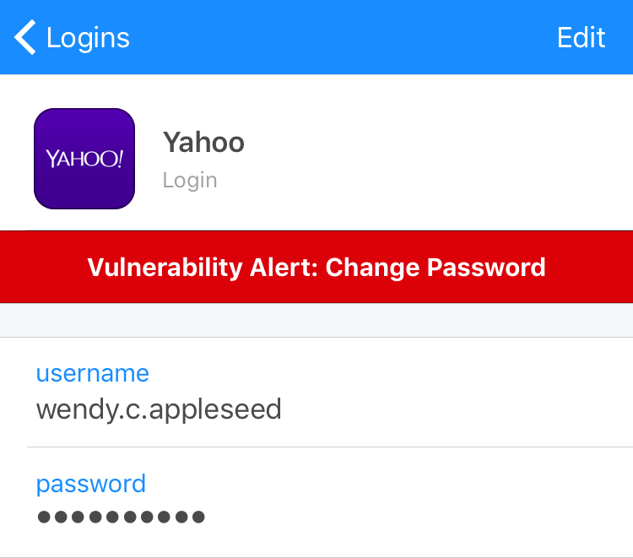This screenshot has height=558, width=633.
Task: Tap the gray Login item type subtitle
Action: click(190, 181)
